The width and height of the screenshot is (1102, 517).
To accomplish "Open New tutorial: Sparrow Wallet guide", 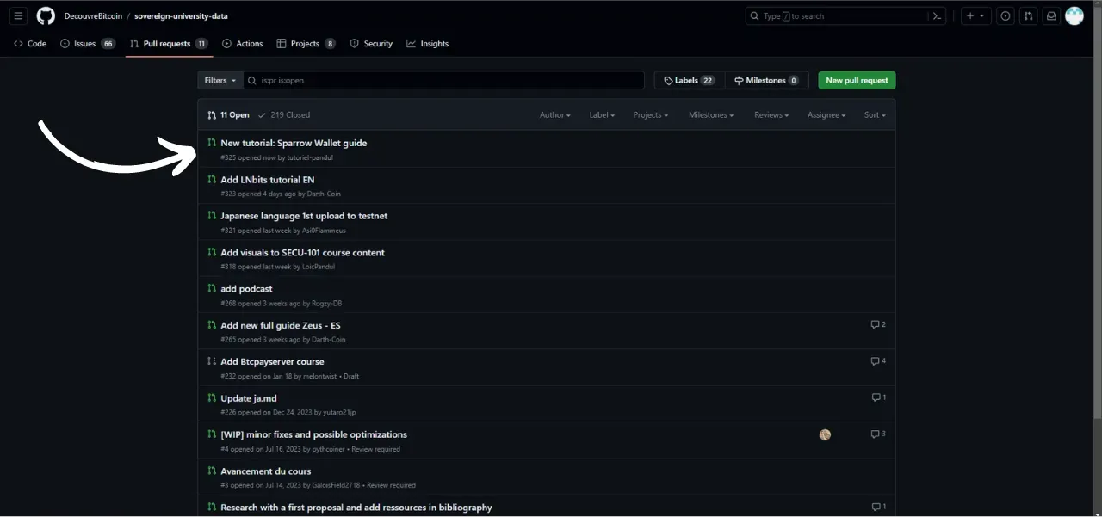I will tap(294, 143).
